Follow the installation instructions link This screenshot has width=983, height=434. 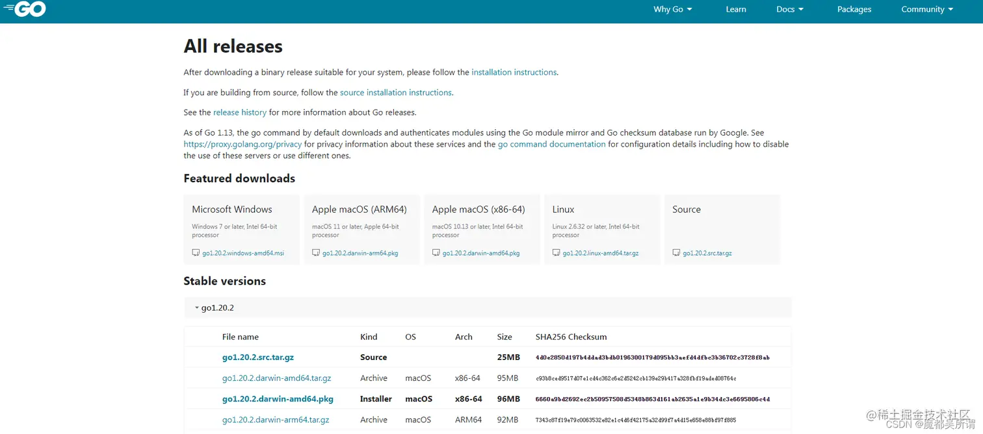(x=514, y=73)
